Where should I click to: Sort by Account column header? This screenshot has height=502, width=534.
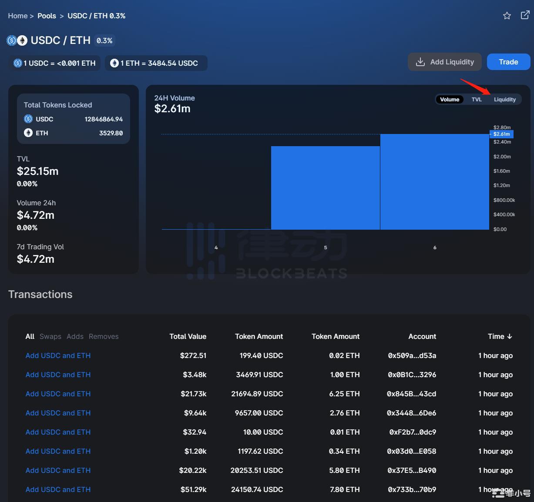[422, 336]
